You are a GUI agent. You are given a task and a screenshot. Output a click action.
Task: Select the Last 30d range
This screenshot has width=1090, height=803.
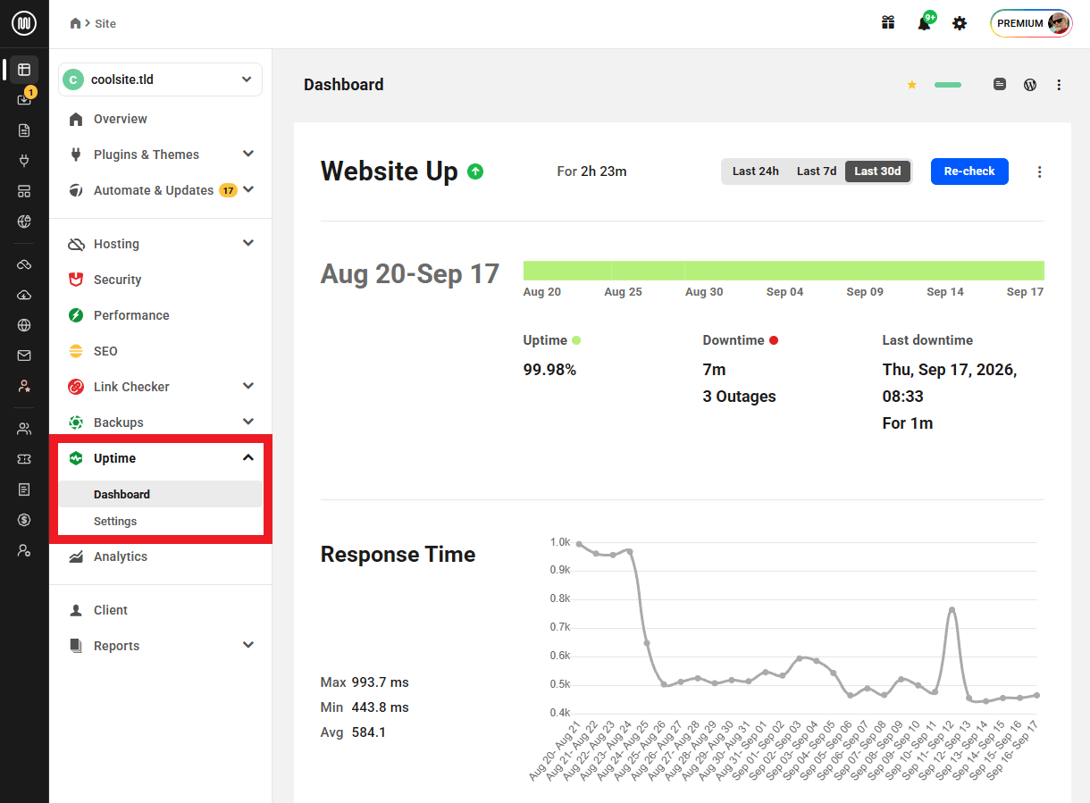coord(877,171)
